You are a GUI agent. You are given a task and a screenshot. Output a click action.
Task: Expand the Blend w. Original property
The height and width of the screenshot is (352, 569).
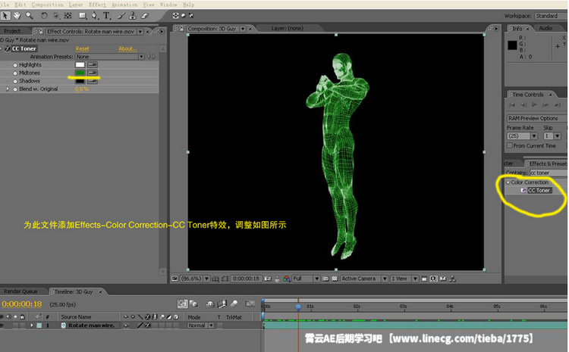(x=8, y=89)
